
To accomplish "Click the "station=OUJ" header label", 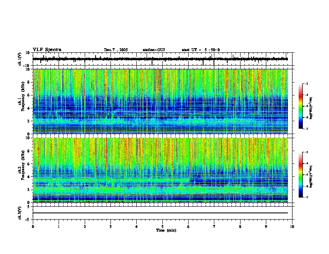I will [x=154, y=50].
